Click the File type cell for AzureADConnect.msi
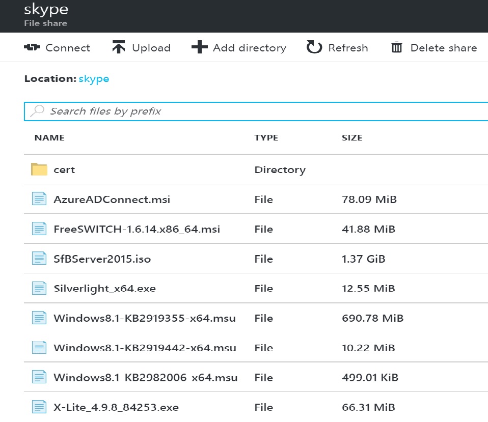488x422 pixels. click(x=263, y=200)
